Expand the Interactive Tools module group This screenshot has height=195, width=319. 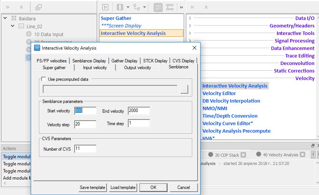click(190, 33)
